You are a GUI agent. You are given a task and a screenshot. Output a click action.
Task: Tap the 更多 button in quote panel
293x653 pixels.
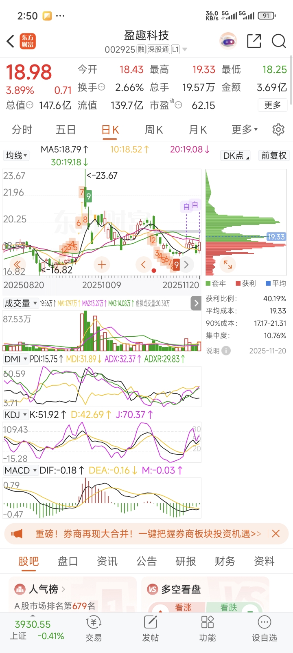(x=273, y=105)
